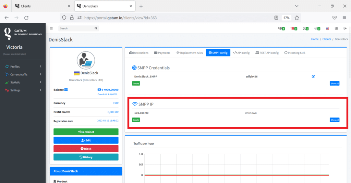Click the browser back arrow
The height and width of the screenshot is (183, 351).
point(7,18)
